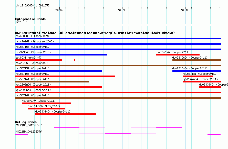Open the esv8531 (Ahn2009) variant label
Screen dimensions: 228x149
28,58
